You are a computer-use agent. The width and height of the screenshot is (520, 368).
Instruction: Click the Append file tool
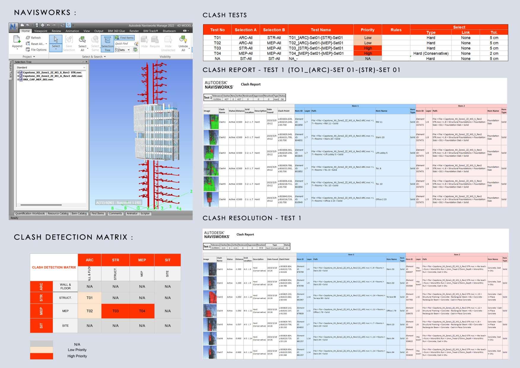tap(17, 42)
